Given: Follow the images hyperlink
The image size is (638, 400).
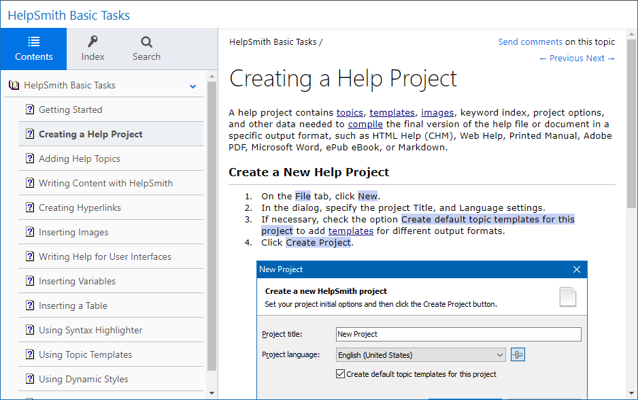Looking at the screenshot, I should pyautogui.click(x=437, y=113).
